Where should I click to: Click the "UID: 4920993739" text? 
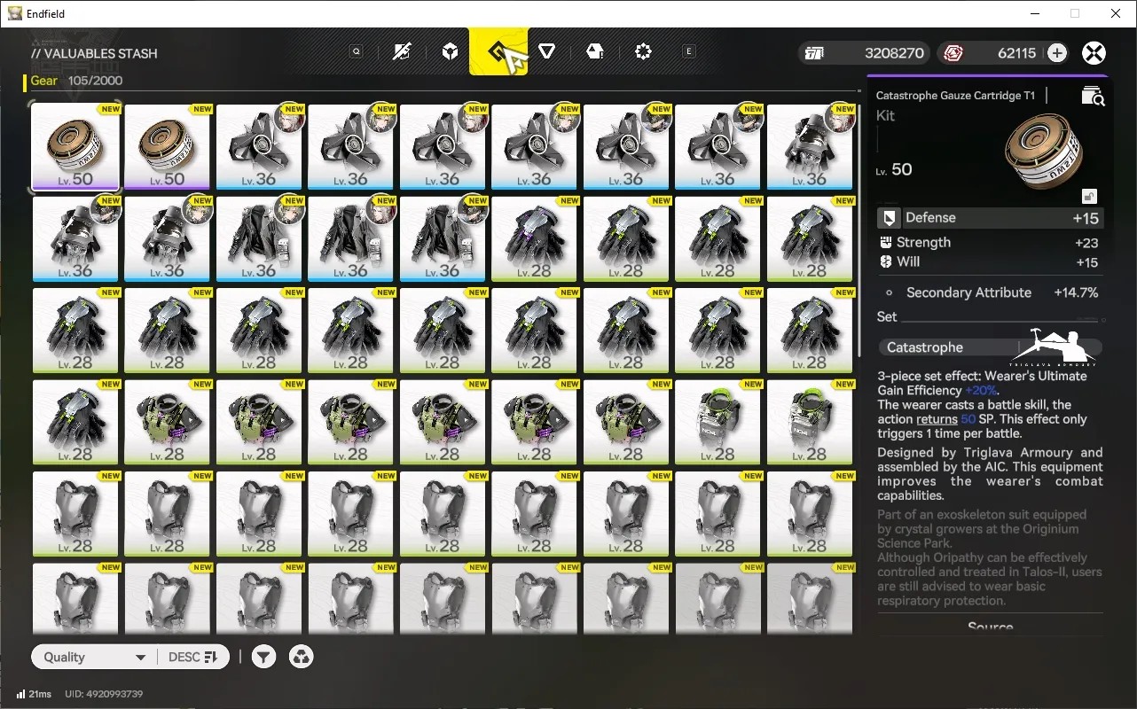[104, 694]
